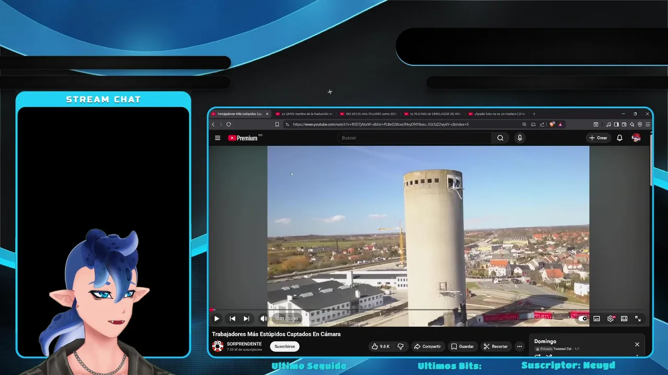Open browser main hamburger menu

[x=648, y=124]
